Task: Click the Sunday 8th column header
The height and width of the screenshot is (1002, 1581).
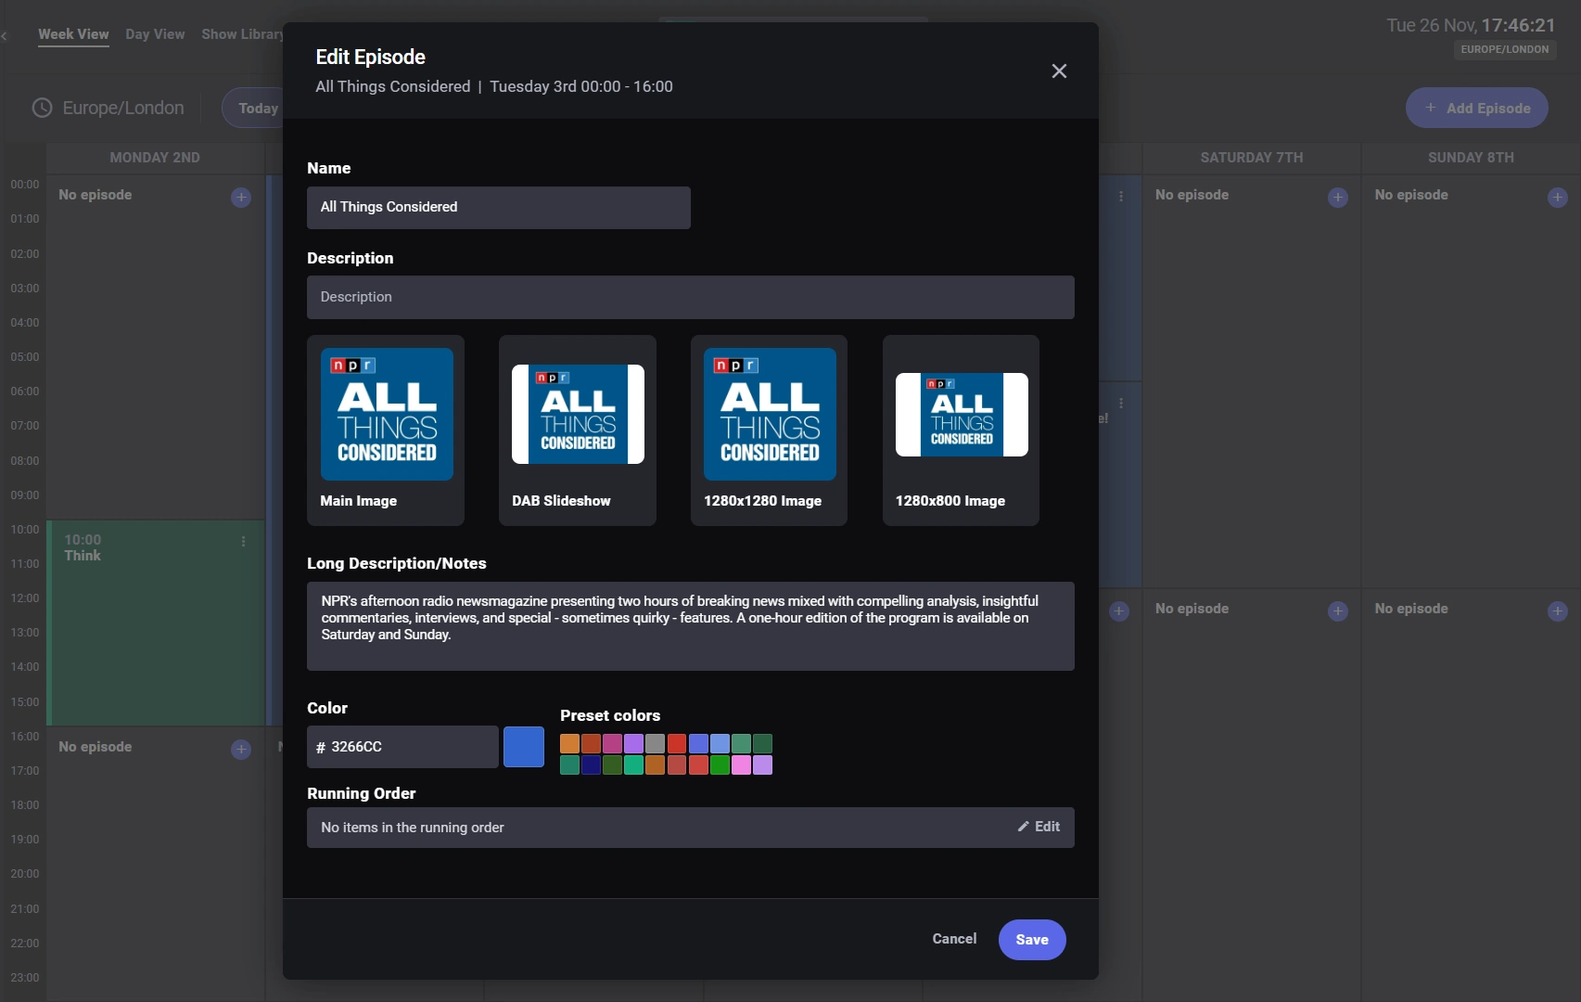Action: (x=1472, y=158)
